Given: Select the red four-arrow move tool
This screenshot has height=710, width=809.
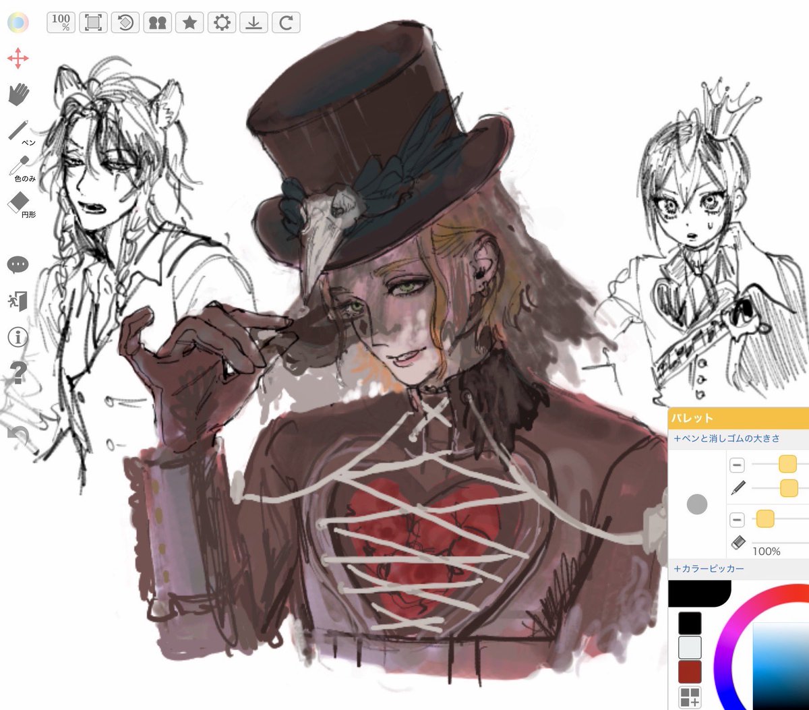Looking at the screenshot, I should pyautogui.click(x=18, y=58).
